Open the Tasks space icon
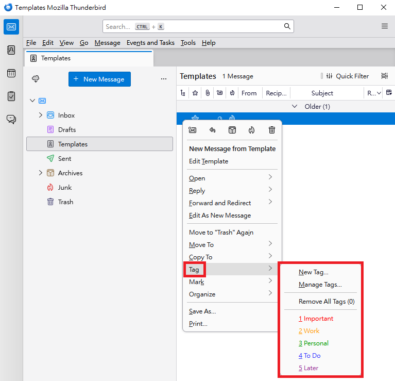The width and height of the screenshot is (395, 381). [11, 96]
